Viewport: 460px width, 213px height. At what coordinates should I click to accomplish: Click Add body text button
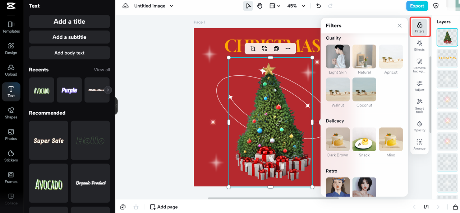(x=69, y=53)
